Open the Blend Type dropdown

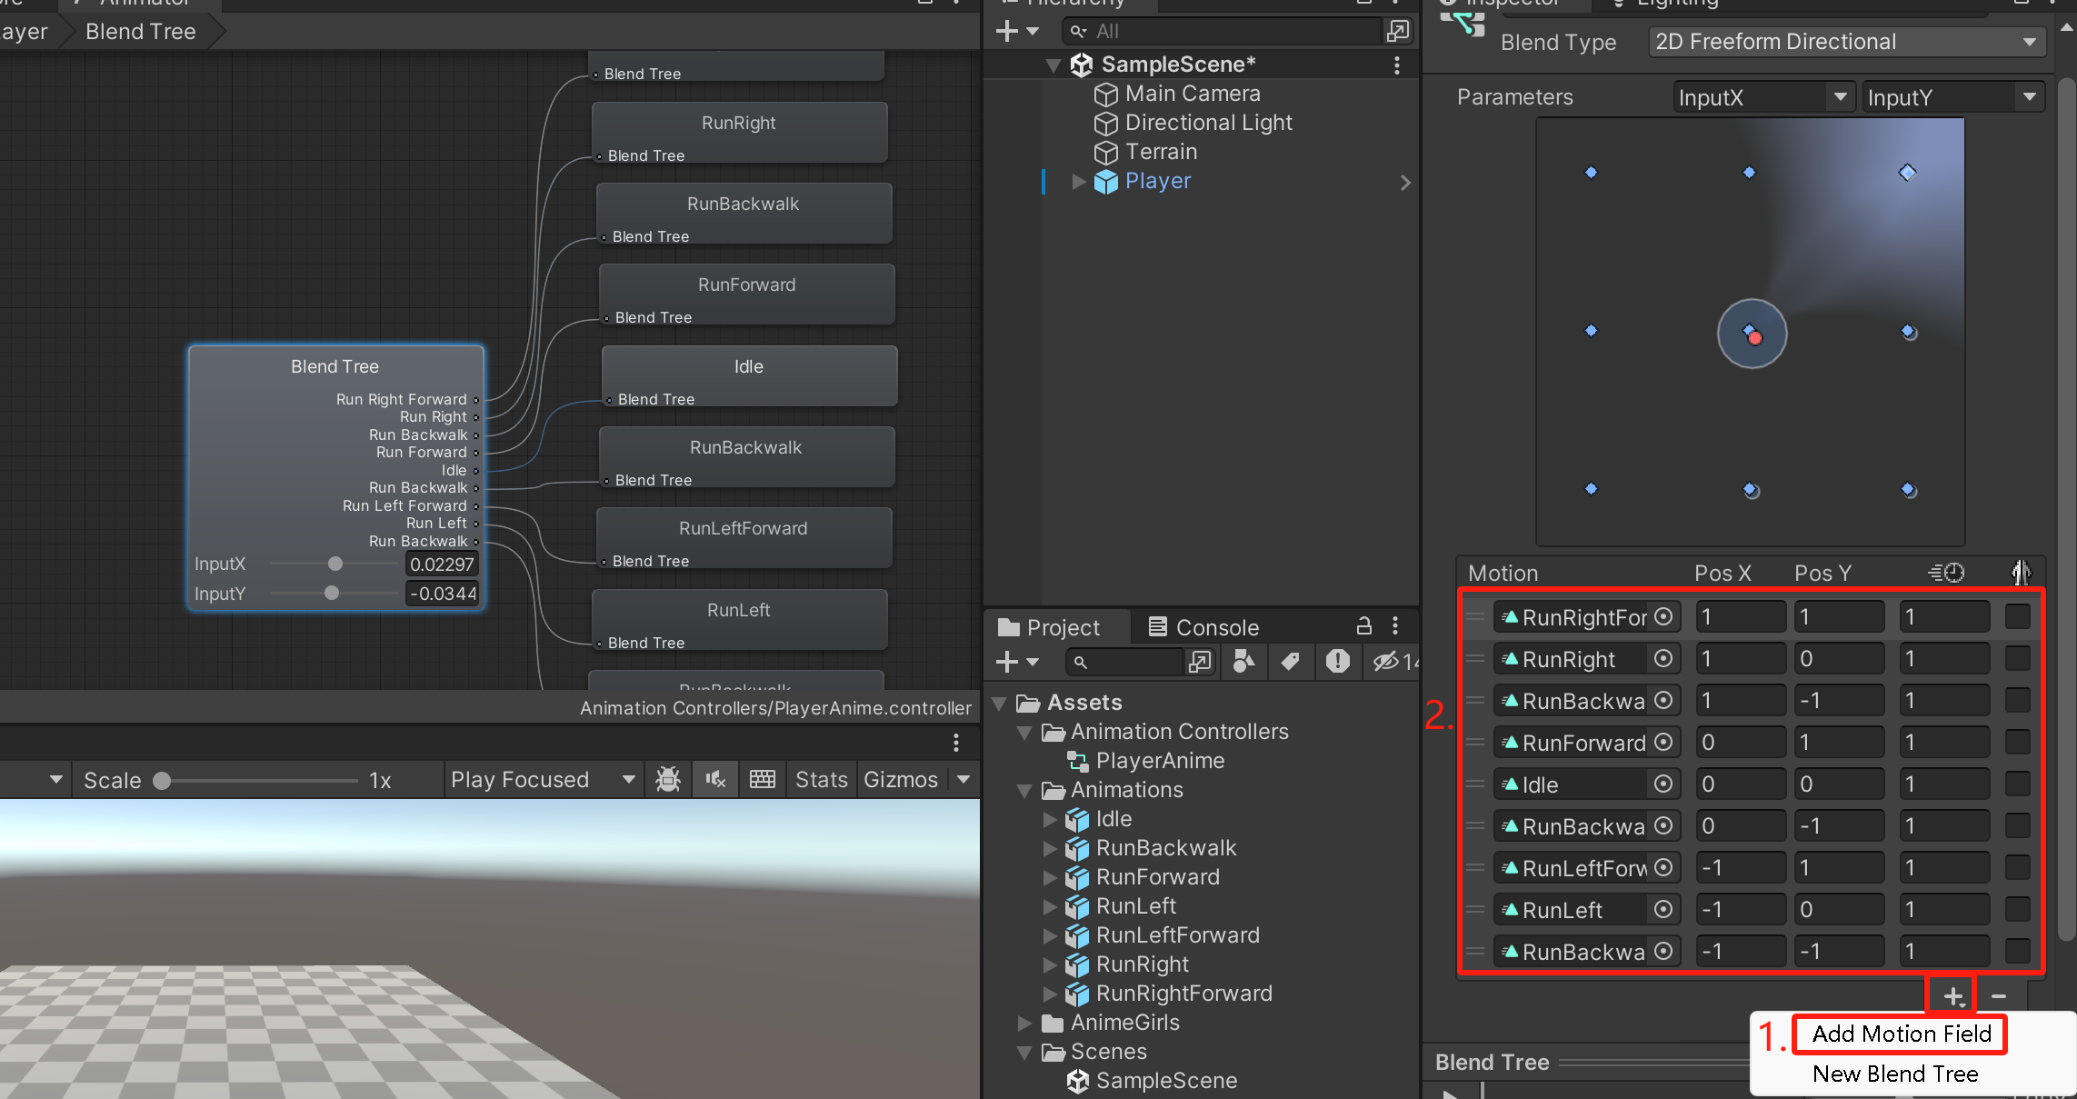point(1847,41)
